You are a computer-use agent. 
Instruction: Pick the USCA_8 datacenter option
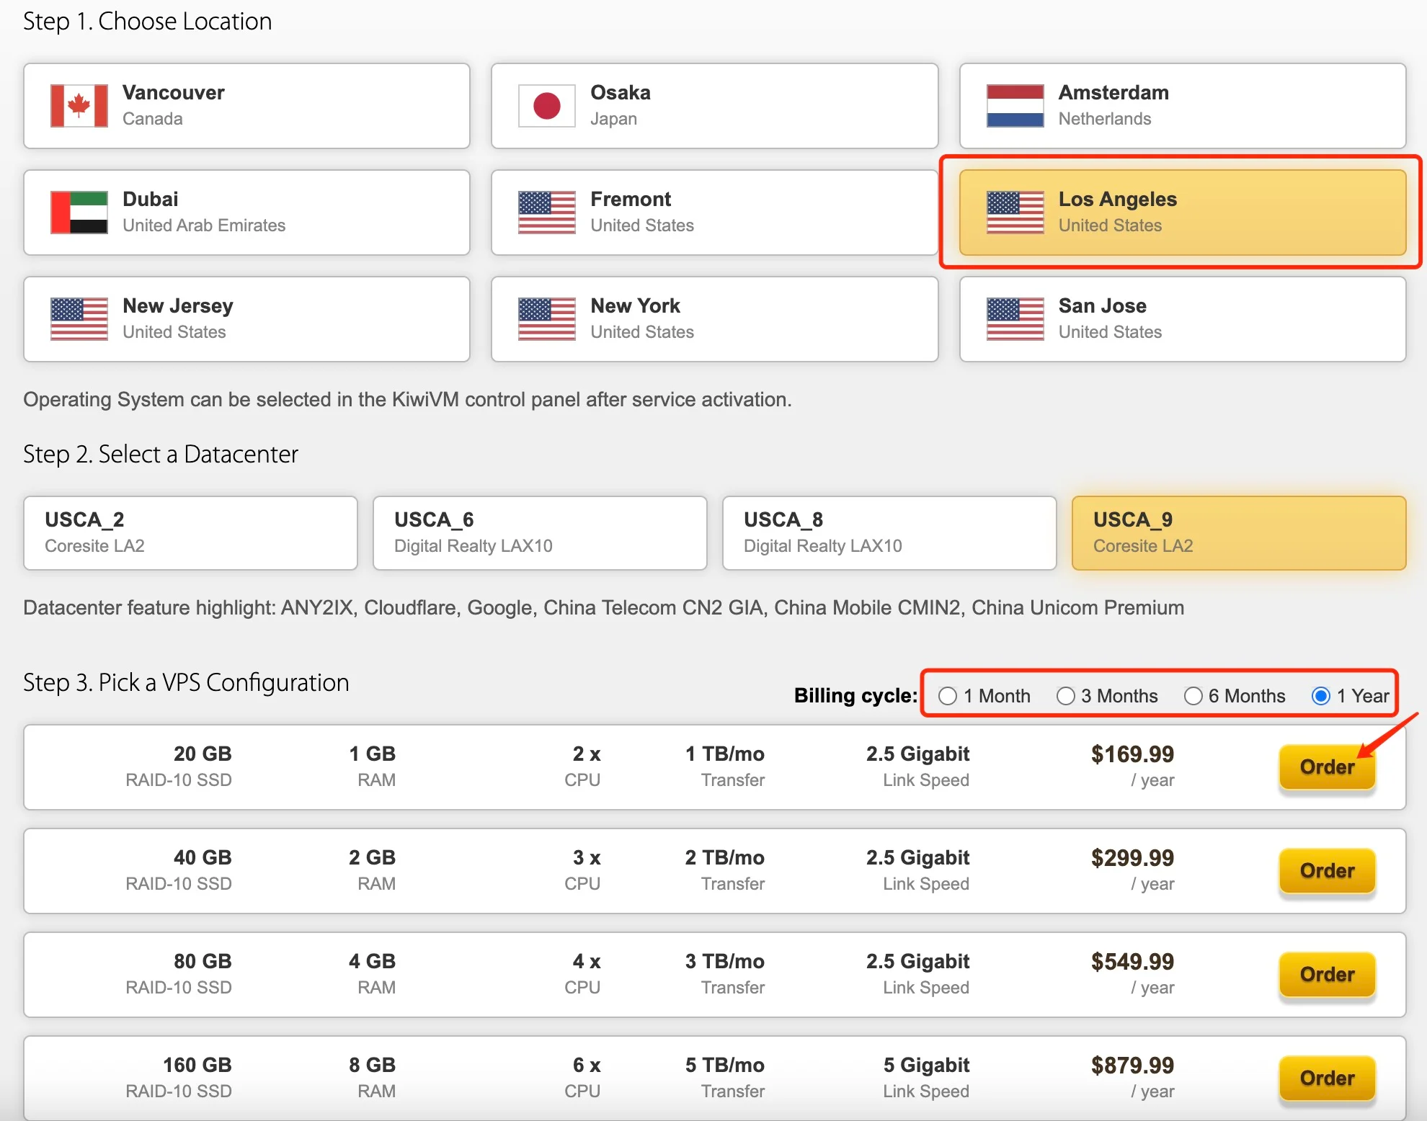click(x=889, y=533)
